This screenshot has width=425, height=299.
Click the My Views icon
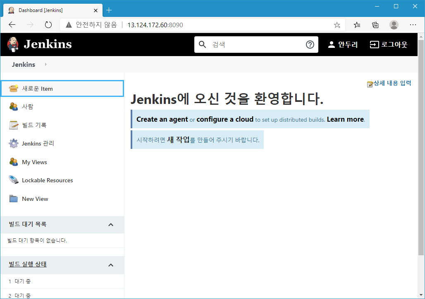13,162
